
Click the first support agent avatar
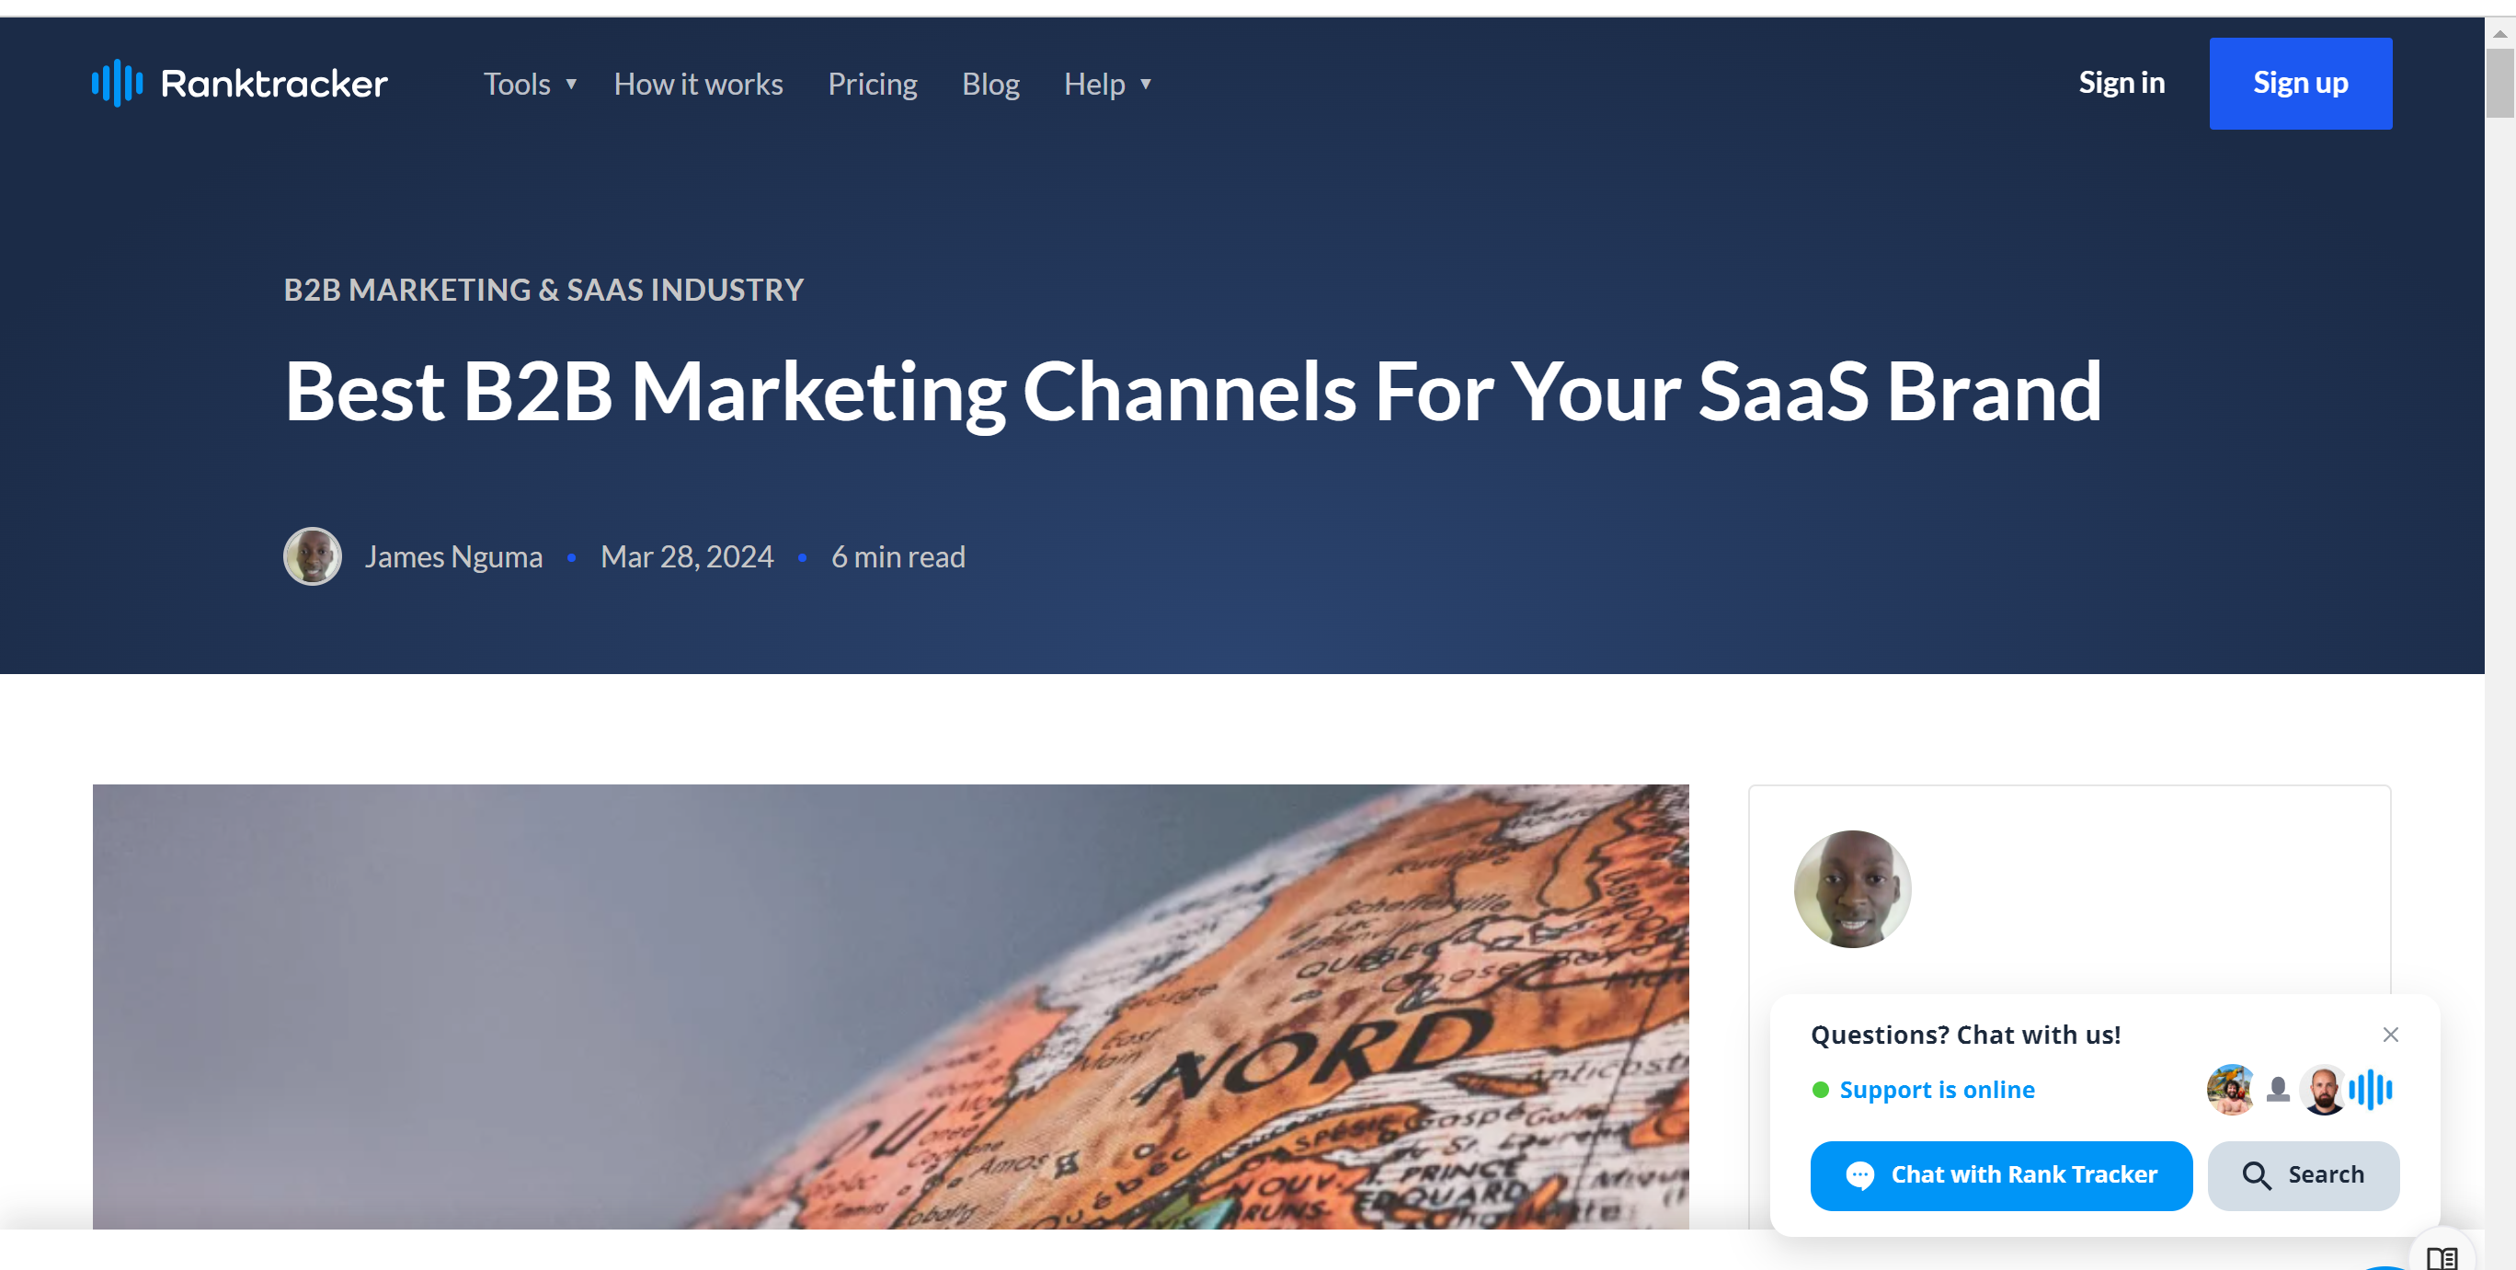[2231, 1089]
